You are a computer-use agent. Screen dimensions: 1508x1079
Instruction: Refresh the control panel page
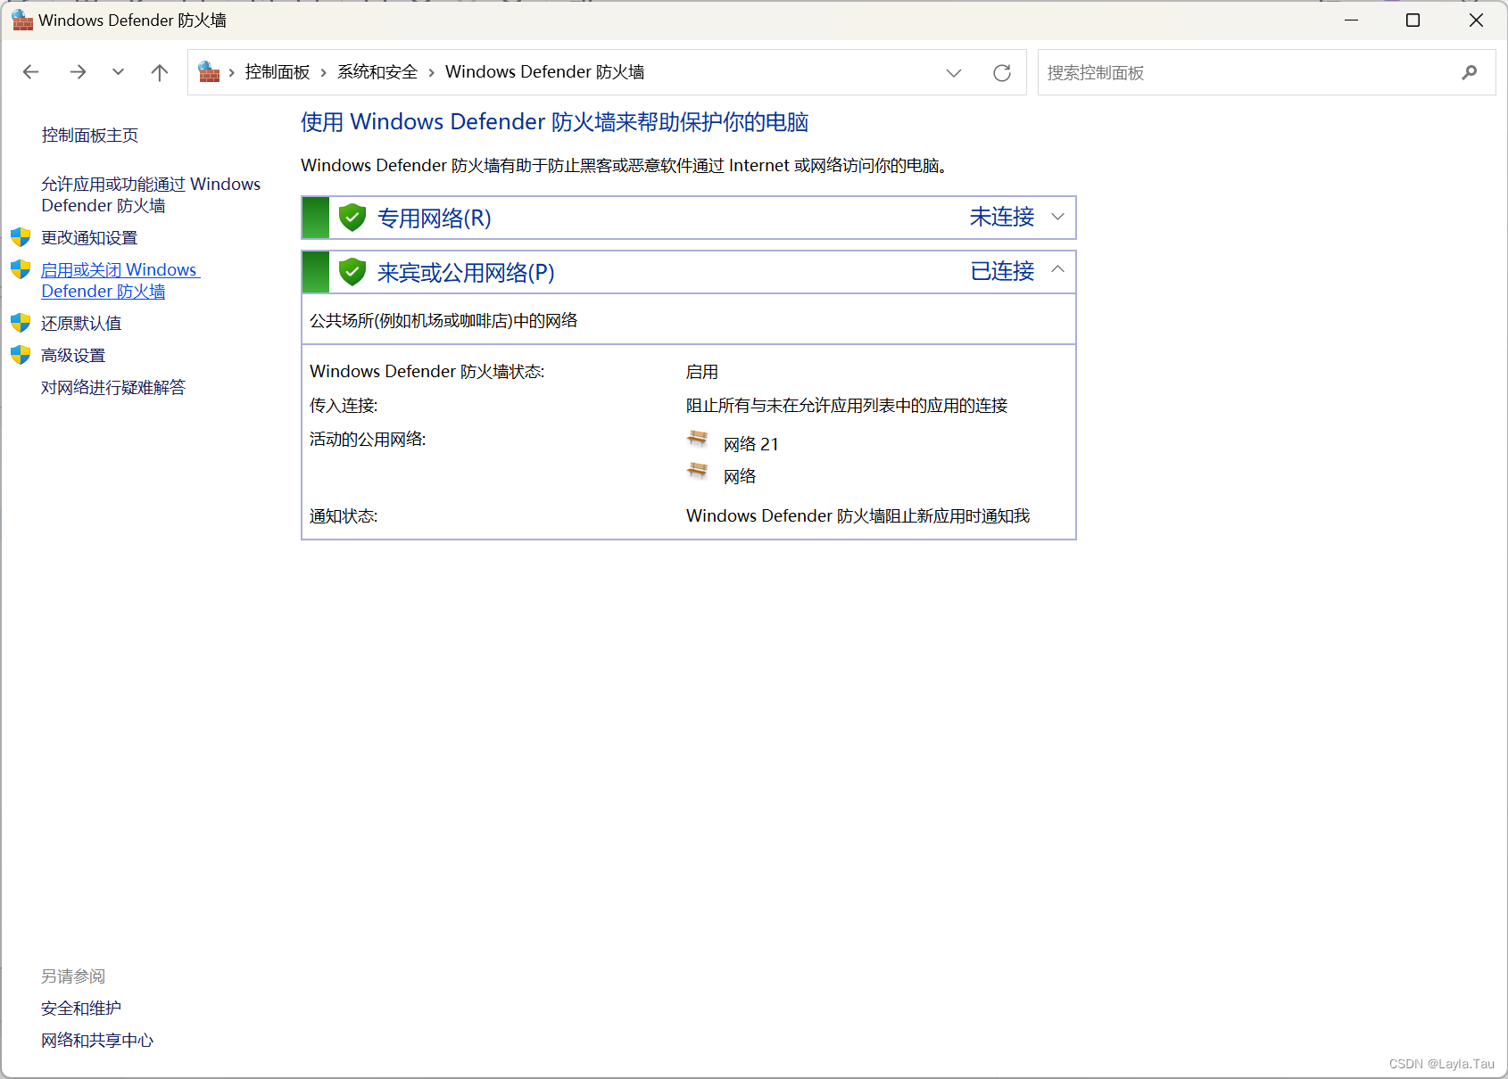pos(1002,72)
